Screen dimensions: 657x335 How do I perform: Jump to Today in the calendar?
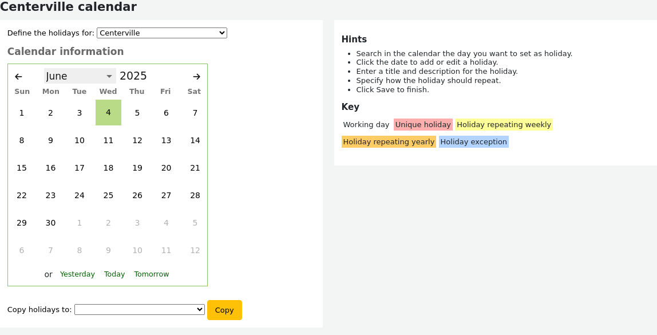pos(114,274)
